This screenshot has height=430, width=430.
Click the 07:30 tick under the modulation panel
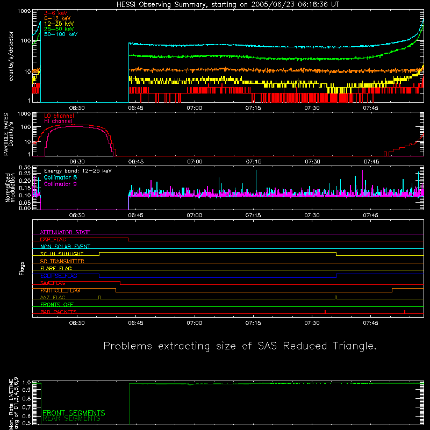coord(312,216)
